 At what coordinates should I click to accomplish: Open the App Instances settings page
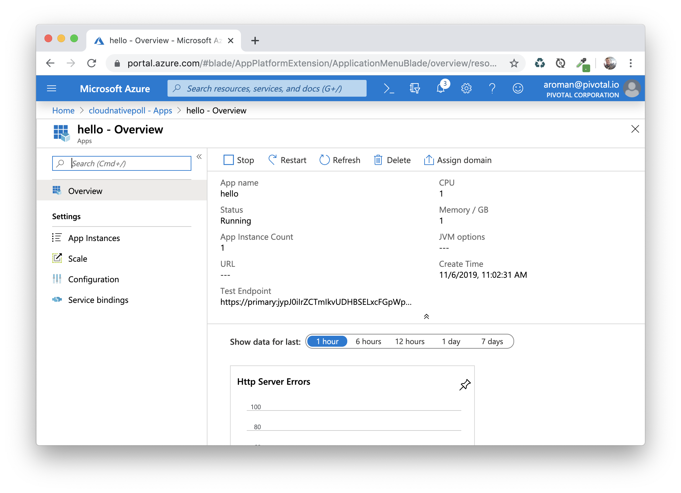[94, 238]
